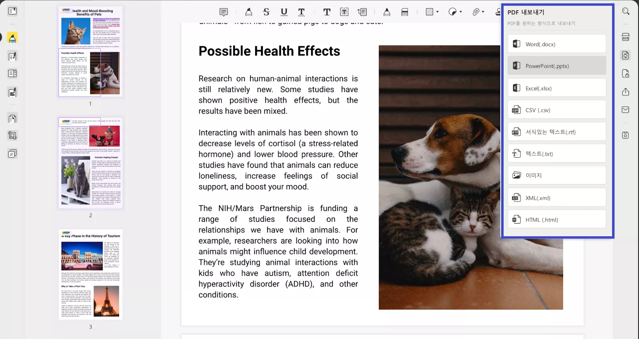Screen dimensions: 639x339
Task: Open page 1 thumbnail in the panel
Action: (x=90, y=51)
